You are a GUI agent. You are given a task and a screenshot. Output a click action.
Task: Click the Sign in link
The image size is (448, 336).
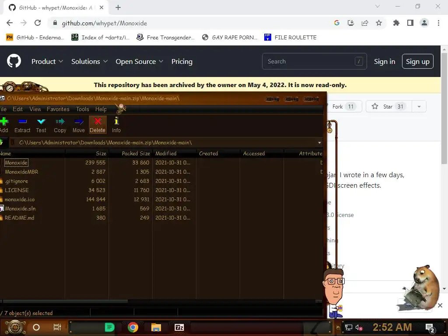[385, 61]
